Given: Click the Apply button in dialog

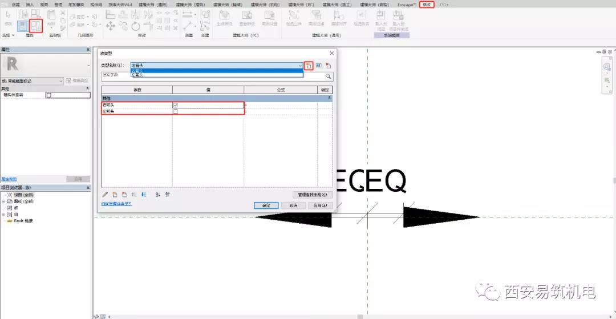Looking at the screenshot, I should pyautogui.click(x=320, y=205).
